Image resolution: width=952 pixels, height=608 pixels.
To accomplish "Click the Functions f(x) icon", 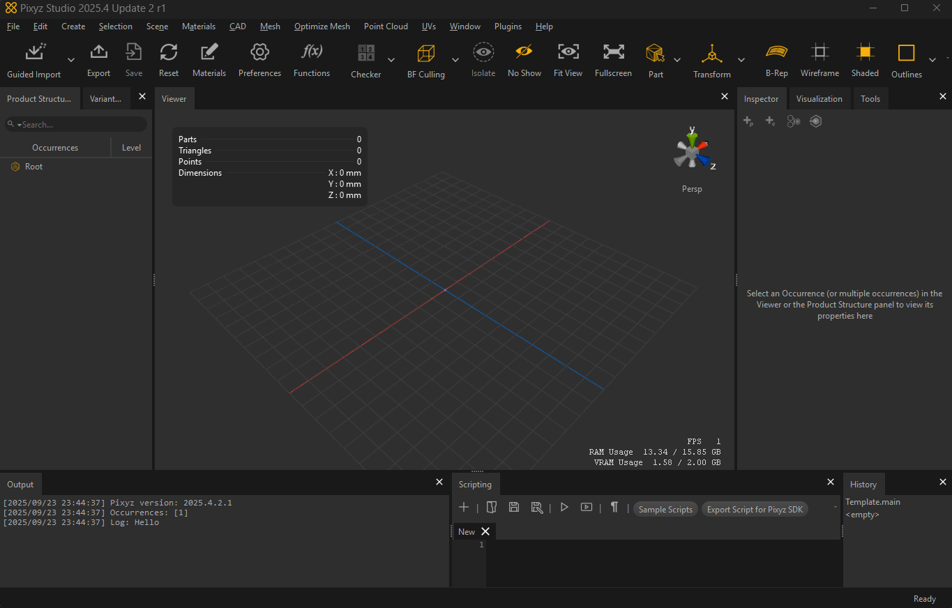I will pos(311,53).
